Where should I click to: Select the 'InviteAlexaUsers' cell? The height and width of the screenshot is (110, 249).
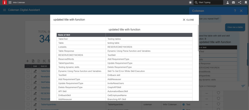(149, 83)
